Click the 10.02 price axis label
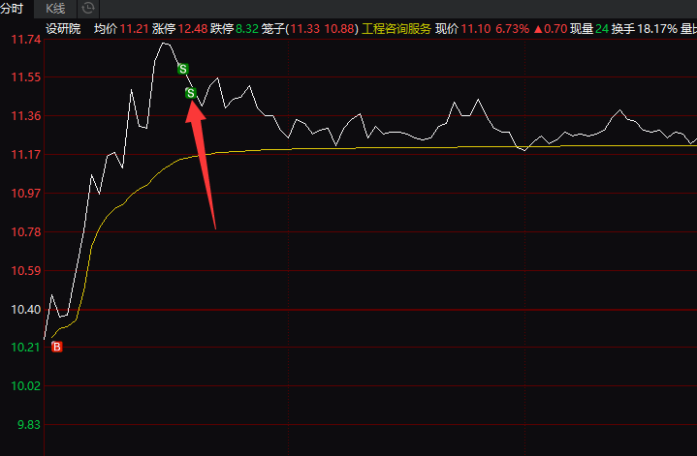Image resolution: width=697 pixels, height=456 pixels. (26, 386)
